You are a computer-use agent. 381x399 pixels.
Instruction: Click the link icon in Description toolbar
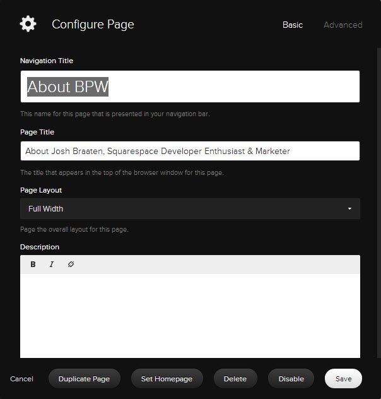click(71, 265)
